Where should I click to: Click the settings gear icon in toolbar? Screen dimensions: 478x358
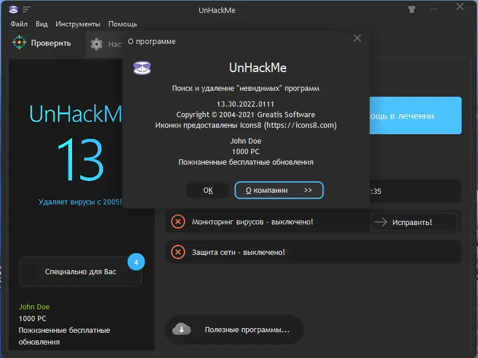[x=97, y=44]
